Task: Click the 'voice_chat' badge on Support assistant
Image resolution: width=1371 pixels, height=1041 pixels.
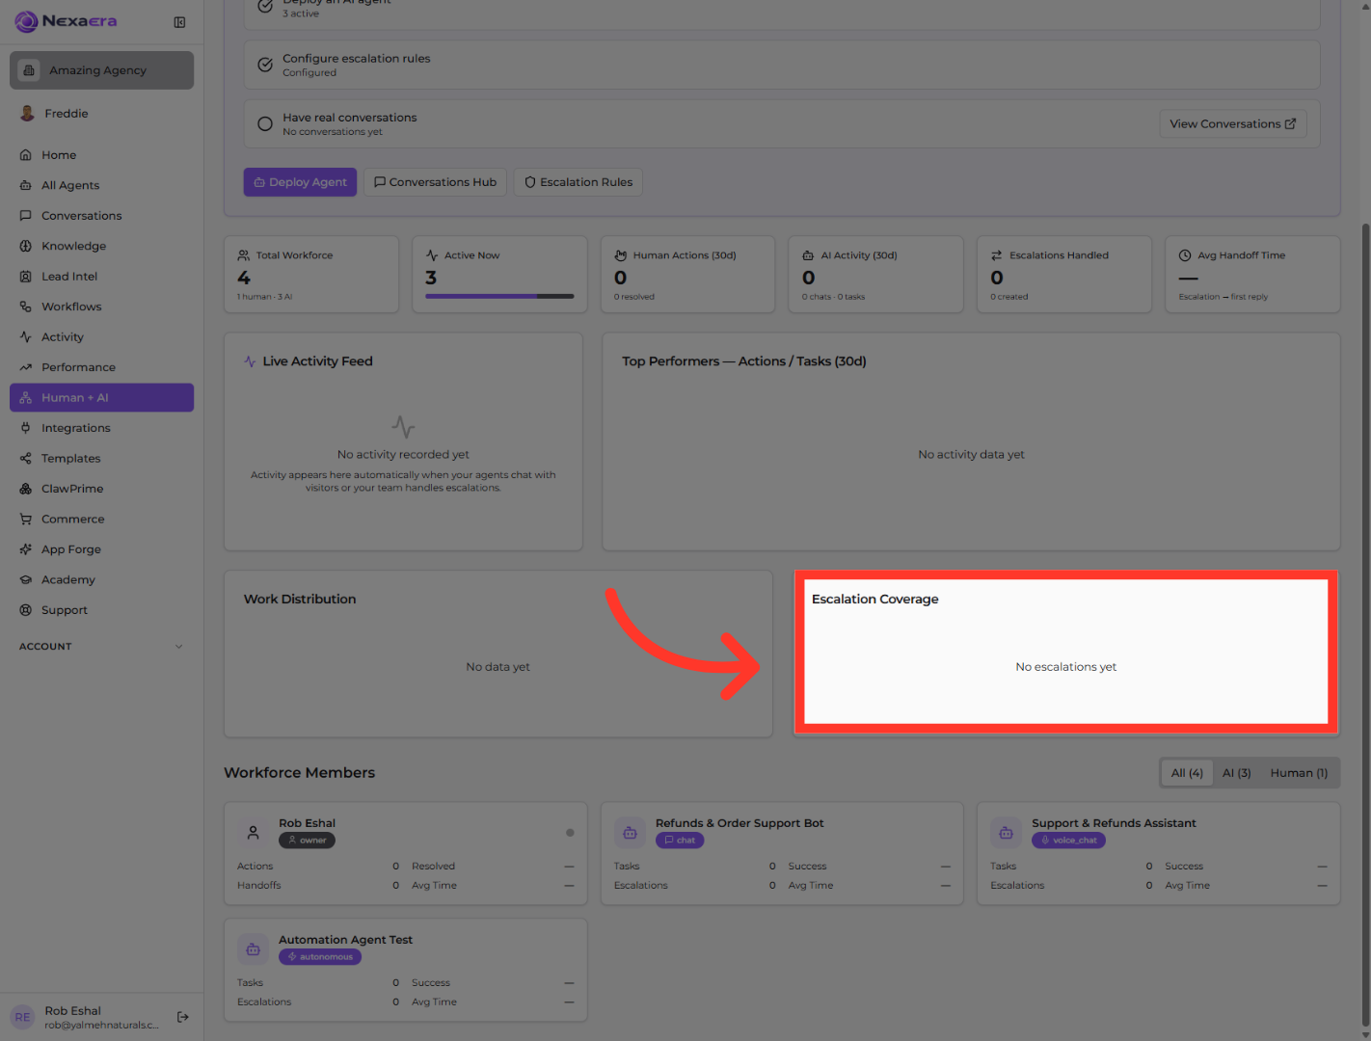Action: [x=1068, y=841]
